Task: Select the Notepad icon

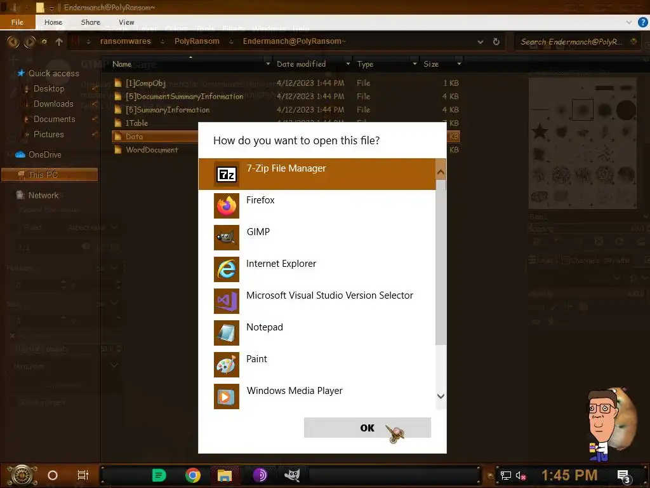Action: tap(227, 333)
